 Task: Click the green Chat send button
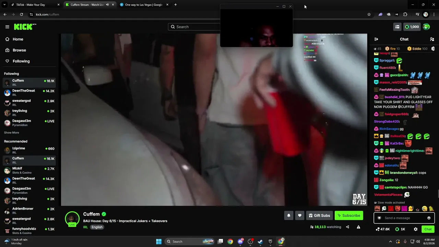click(428, 229)
